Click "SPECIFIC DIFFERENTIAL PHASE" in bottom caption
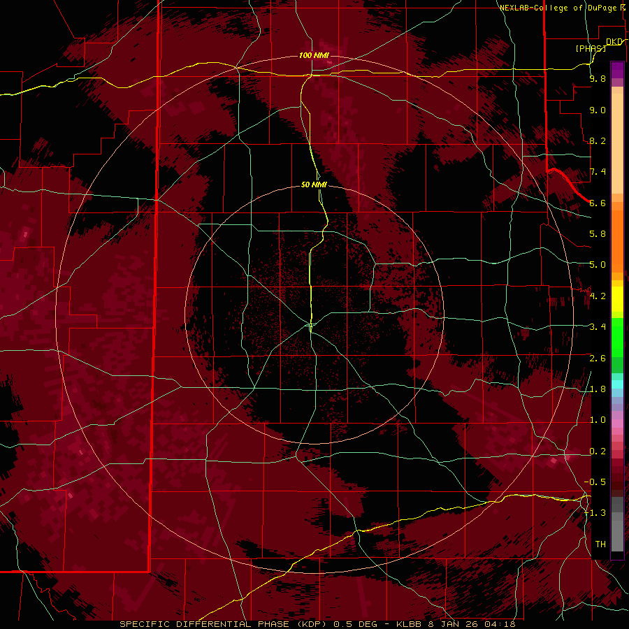 coord(204,624)
